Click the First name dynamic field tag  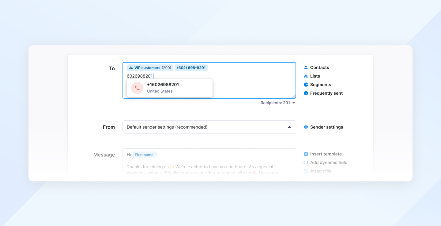144,155
